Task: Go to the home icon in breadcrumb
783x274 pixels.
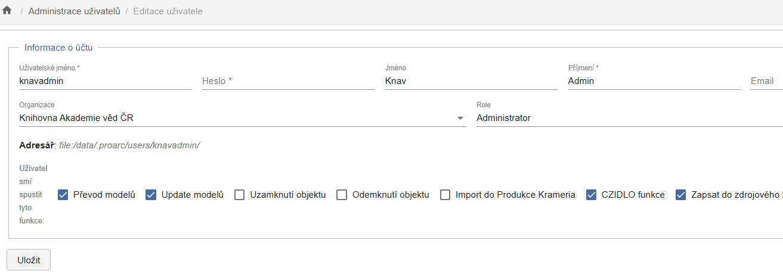Action: [7, 11]
